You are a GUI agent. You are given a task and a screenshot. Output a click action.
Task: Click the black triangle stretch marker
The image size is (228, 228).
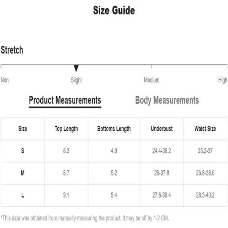click(76, 68)
